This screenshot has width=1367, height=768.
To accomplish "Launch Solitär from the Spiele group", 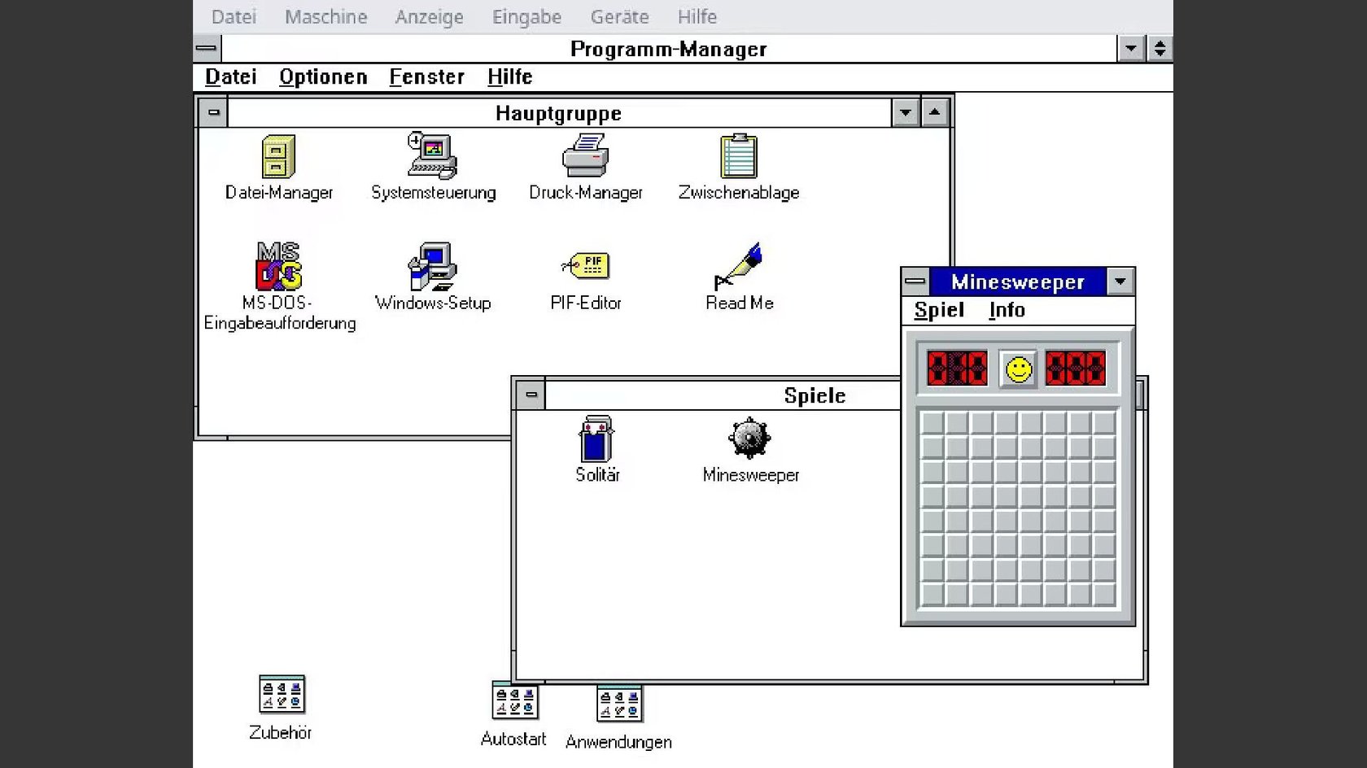I will pyautogui.click(x=596, y=439).
